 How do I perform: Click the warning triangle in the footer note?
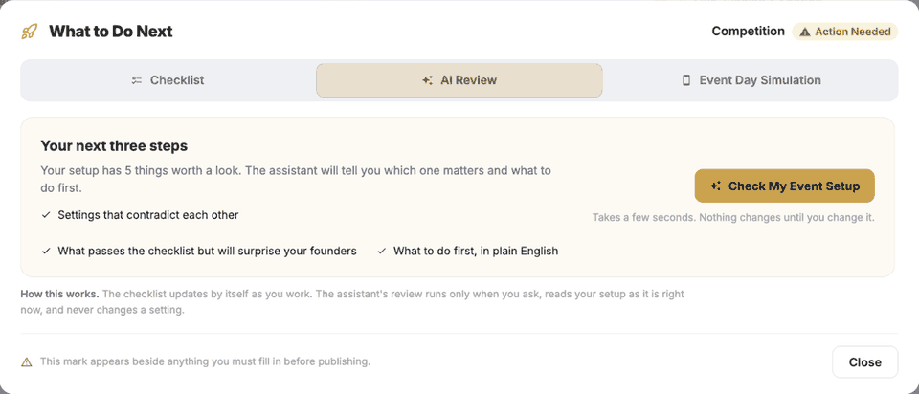pos(27,361)
